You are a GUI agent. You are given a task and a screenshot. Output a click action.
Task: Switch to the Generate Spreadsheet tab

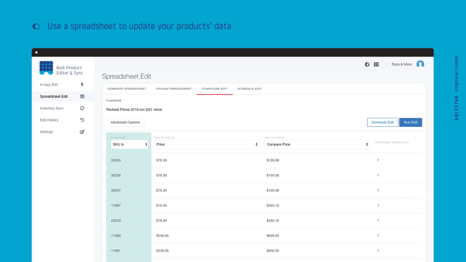point(126,89)
